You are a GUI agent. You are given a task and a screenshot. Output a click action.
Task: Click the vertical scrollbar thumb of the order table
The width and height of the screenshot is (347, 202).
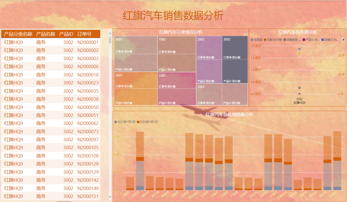tap(110, 40)
